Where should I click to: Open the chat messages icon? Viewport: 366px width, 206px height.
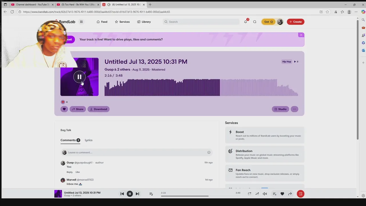254,22
